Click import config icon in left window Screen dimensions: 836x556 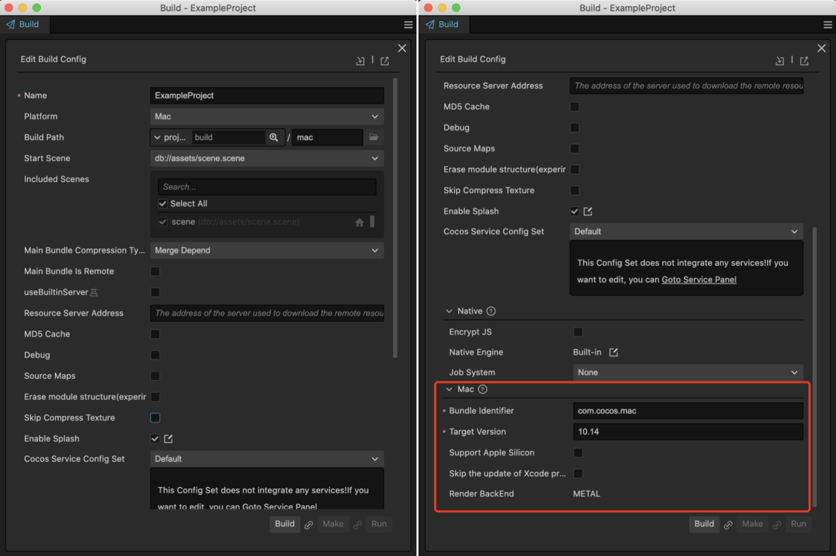click(x=360, y=60)
